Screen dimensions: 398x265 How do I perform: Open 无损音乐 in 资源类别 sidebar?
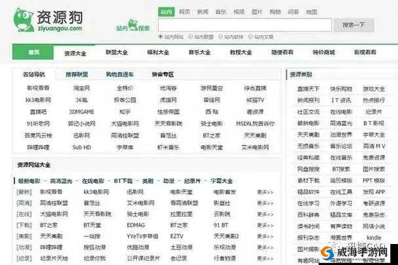pyautogui.click(x=308, y=146)
